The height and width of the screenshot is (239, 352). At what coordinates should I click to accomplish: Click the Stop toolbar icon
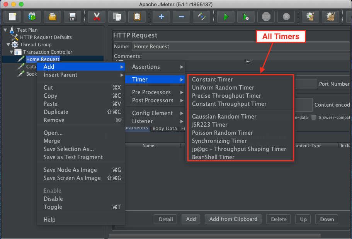pos(266,17)
